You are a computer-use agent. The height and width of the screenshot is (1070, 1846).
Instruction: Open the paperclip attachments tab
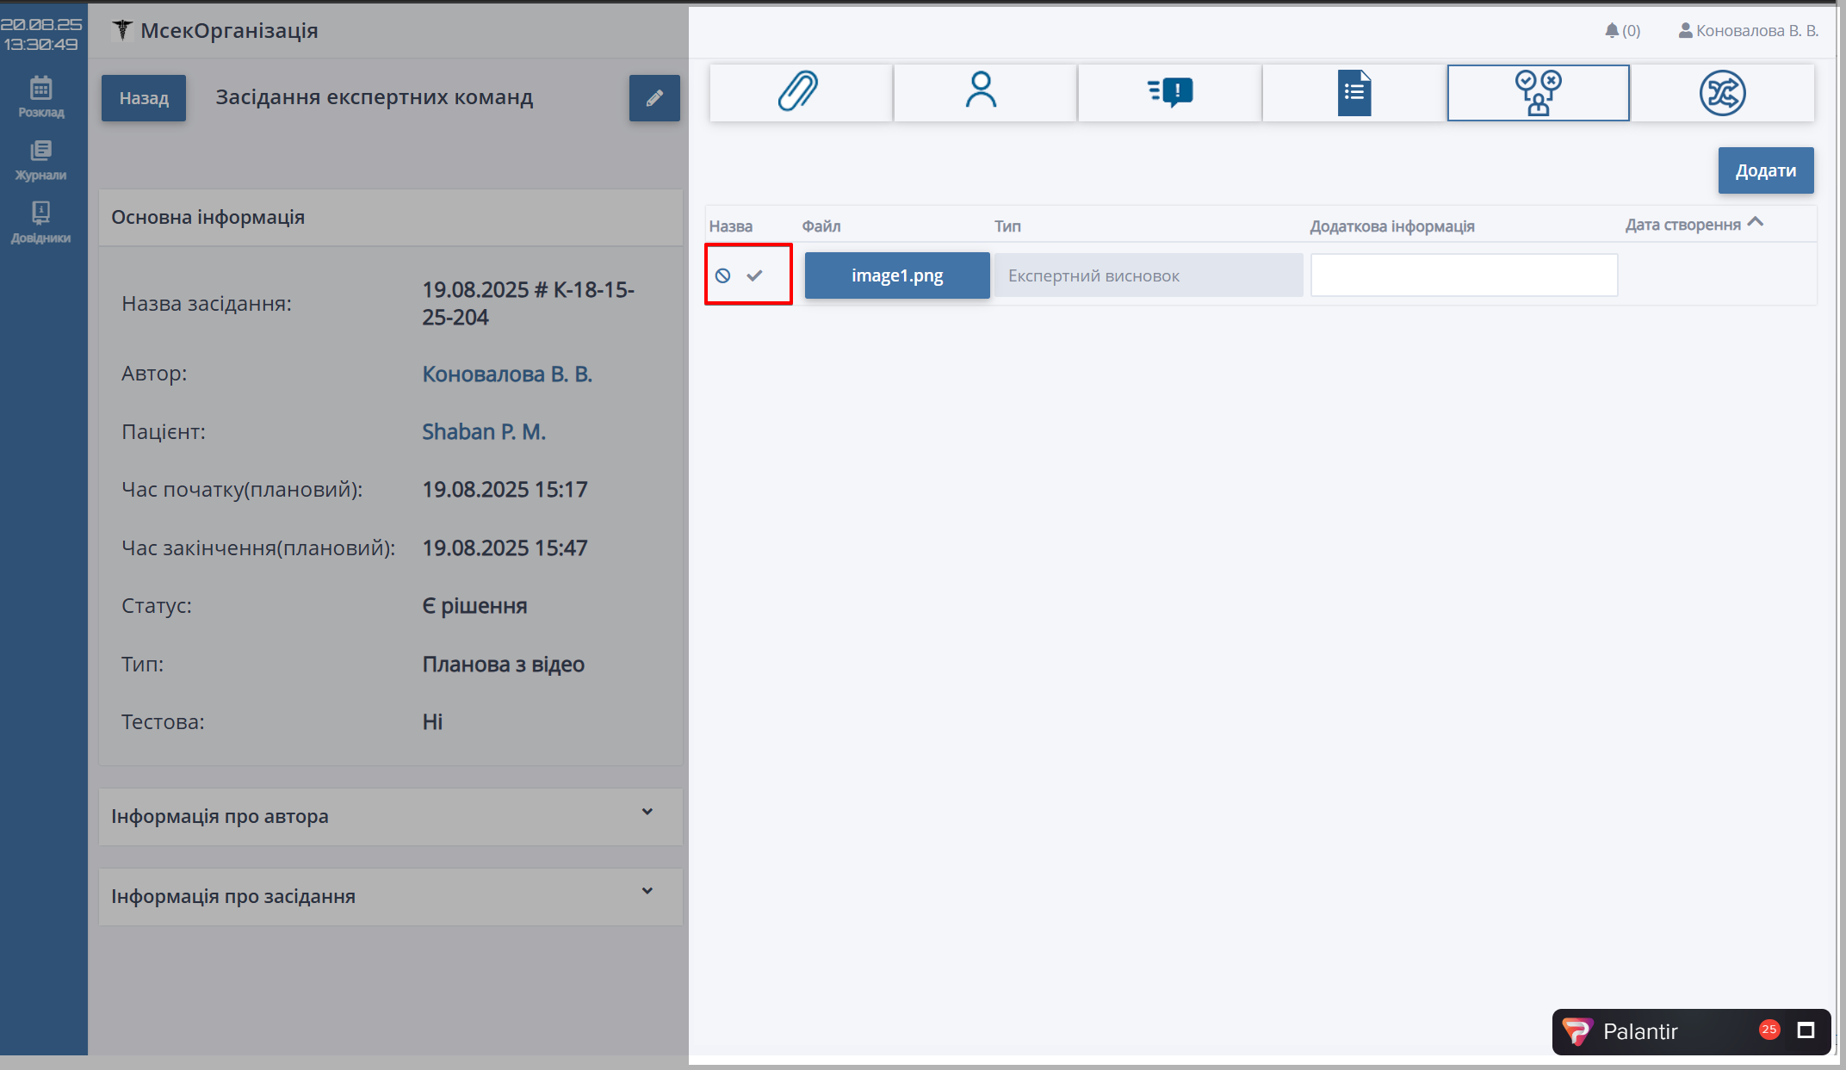pyautogui.click(x=799, y=92)
